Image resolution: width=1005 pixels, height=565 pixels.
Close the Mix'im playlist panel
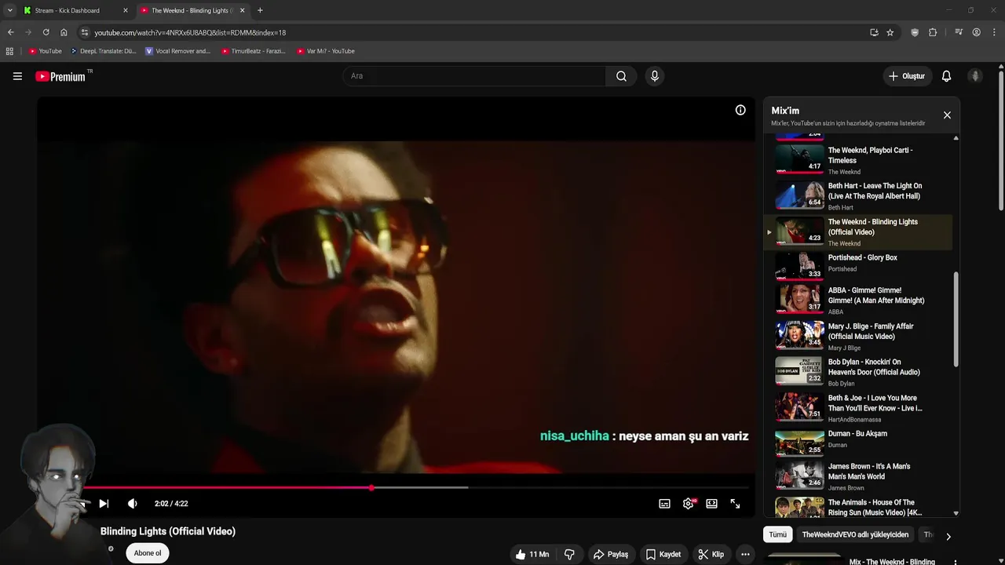pyautogui.click(x=947, y=115)
